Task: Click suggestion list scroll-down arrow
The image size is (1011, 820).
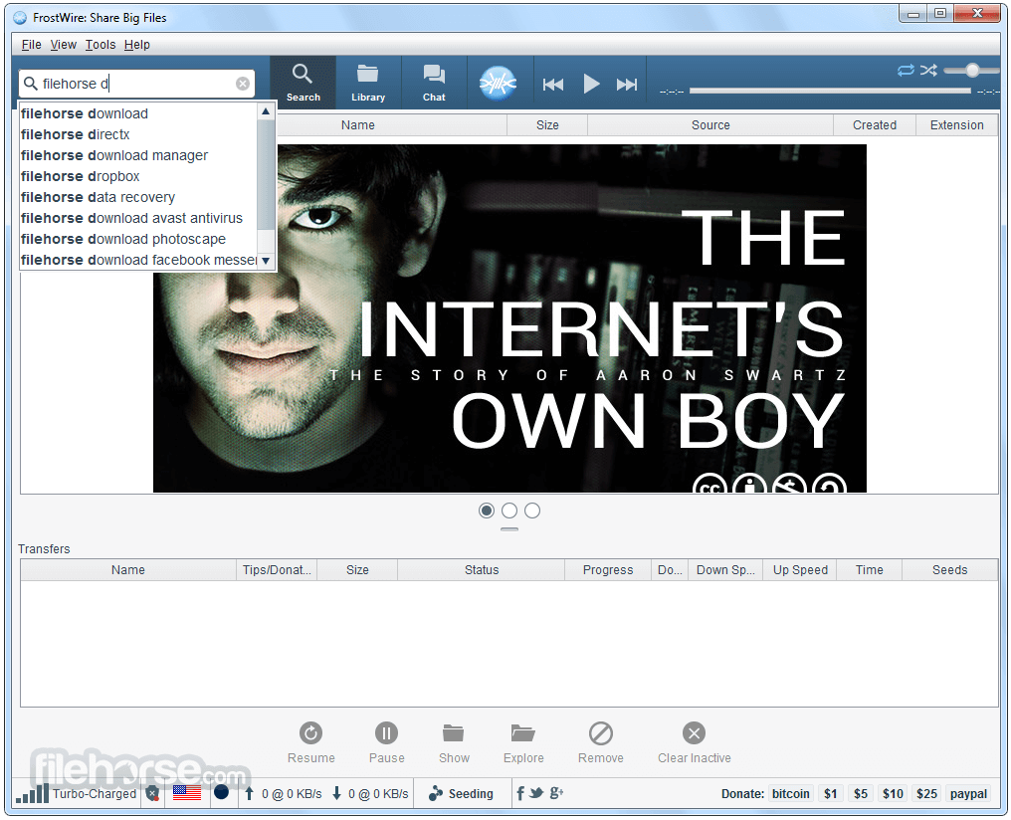Action: pyautogui.click(x=266, y=261)
